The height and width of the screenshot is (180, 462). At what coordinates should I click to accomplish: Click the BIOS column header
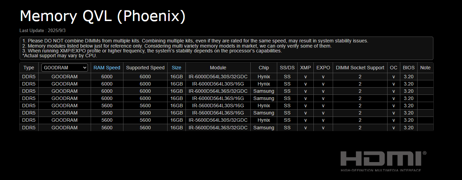coord(409,68)
